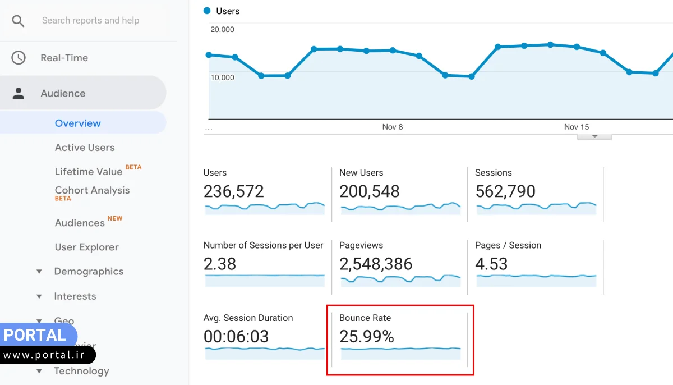This screenshot has width=673, height=385.
Task: Open the Lifetime Value report
Action: click(x=87, y=172)
